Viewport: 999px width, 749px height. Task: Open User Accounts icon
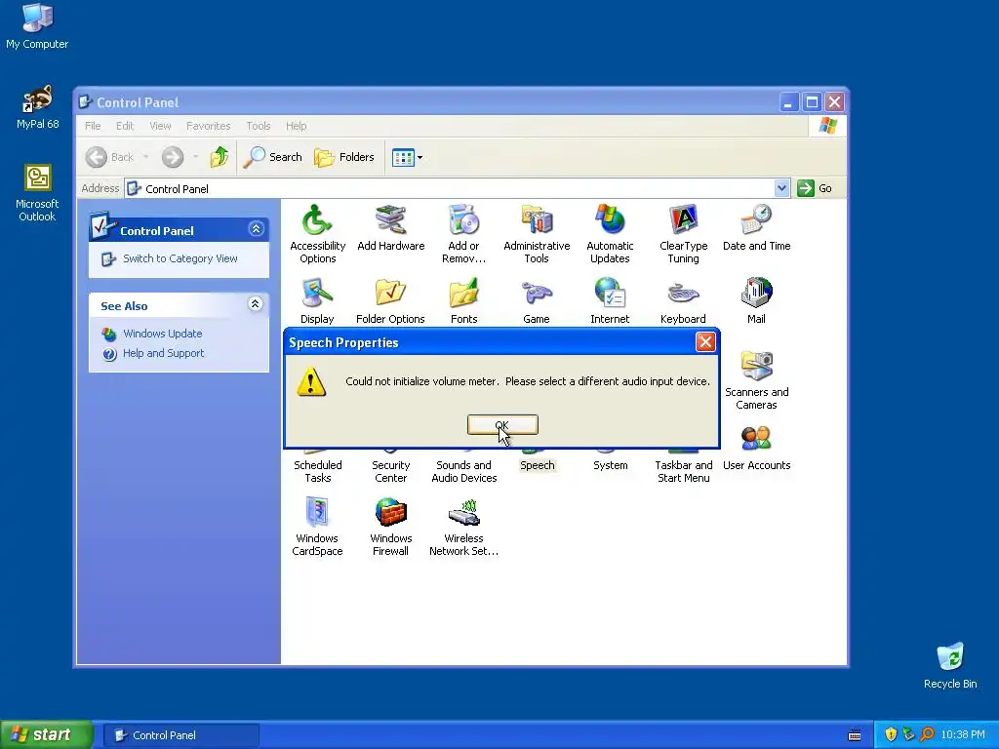pyautogui.click(x=756, y=440)
